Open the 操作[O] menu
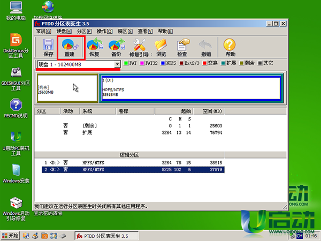Image resolution: width=321 pixels, height=241 pixels. [105, 32]
